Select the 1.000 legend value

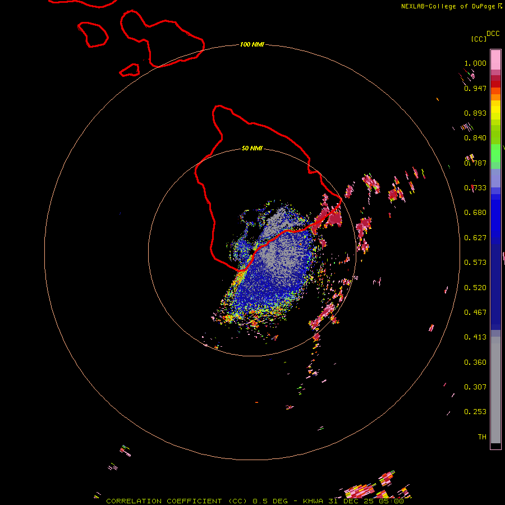click(x=475, y=63)
